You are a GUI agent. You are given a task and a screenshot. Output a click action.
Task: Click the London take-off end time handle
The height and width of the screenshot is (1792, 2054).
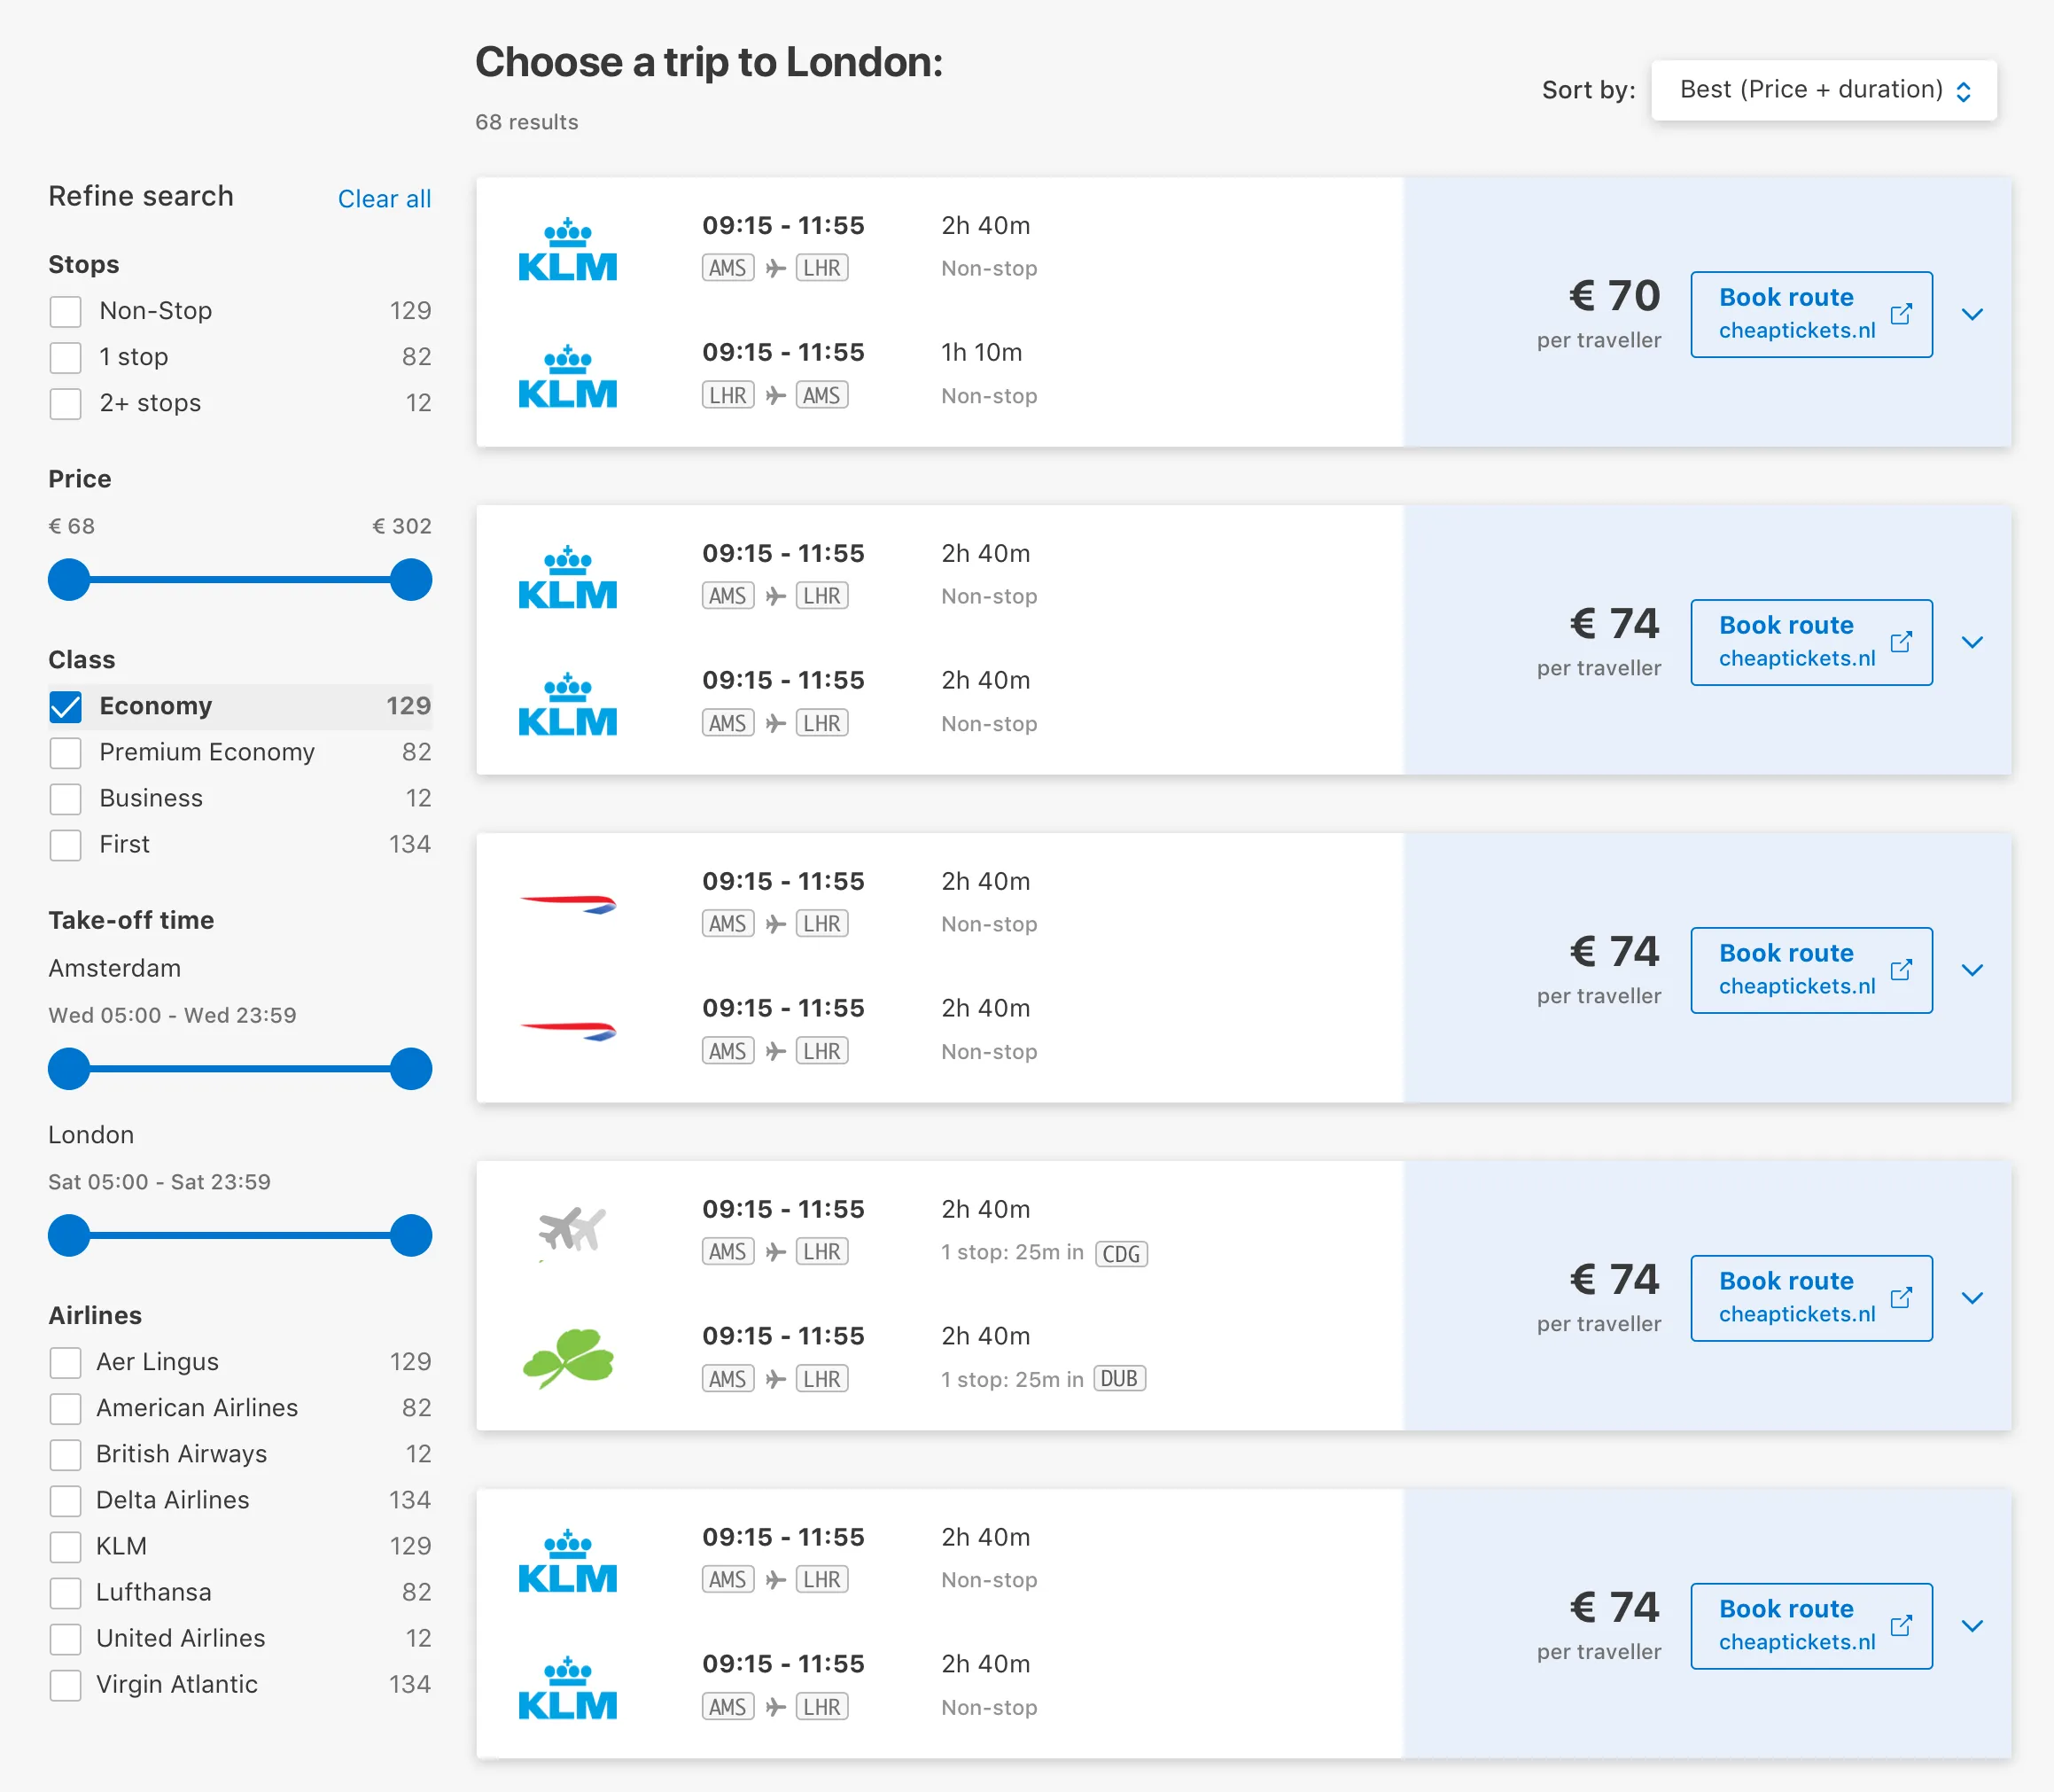[x=410, y=1236]
